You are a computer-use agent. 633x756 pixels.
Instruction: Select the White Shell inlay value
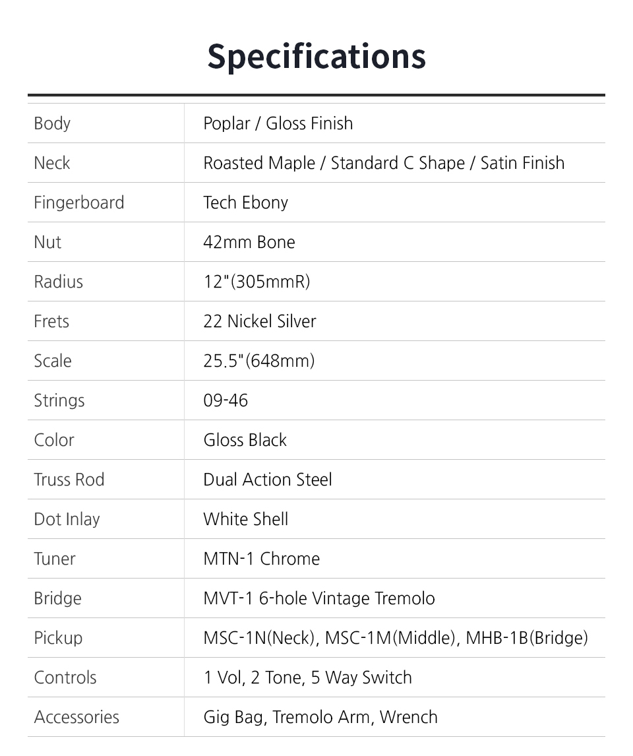(x=246, y=519)
